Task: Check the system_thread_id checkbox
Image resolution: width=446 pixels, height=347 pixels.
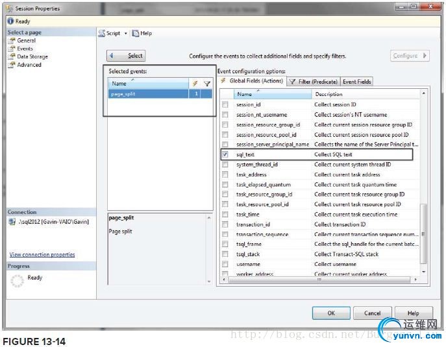Action: point(225,164)
